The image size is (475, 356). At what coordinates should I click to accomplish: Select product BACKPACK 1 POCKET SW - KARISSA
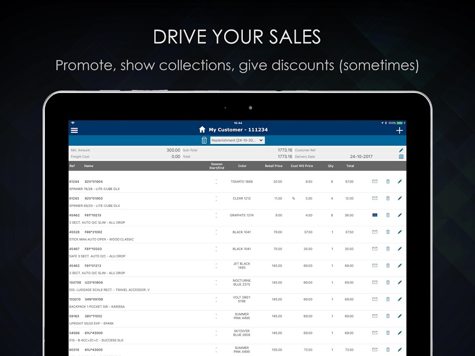tap(97, 307)
